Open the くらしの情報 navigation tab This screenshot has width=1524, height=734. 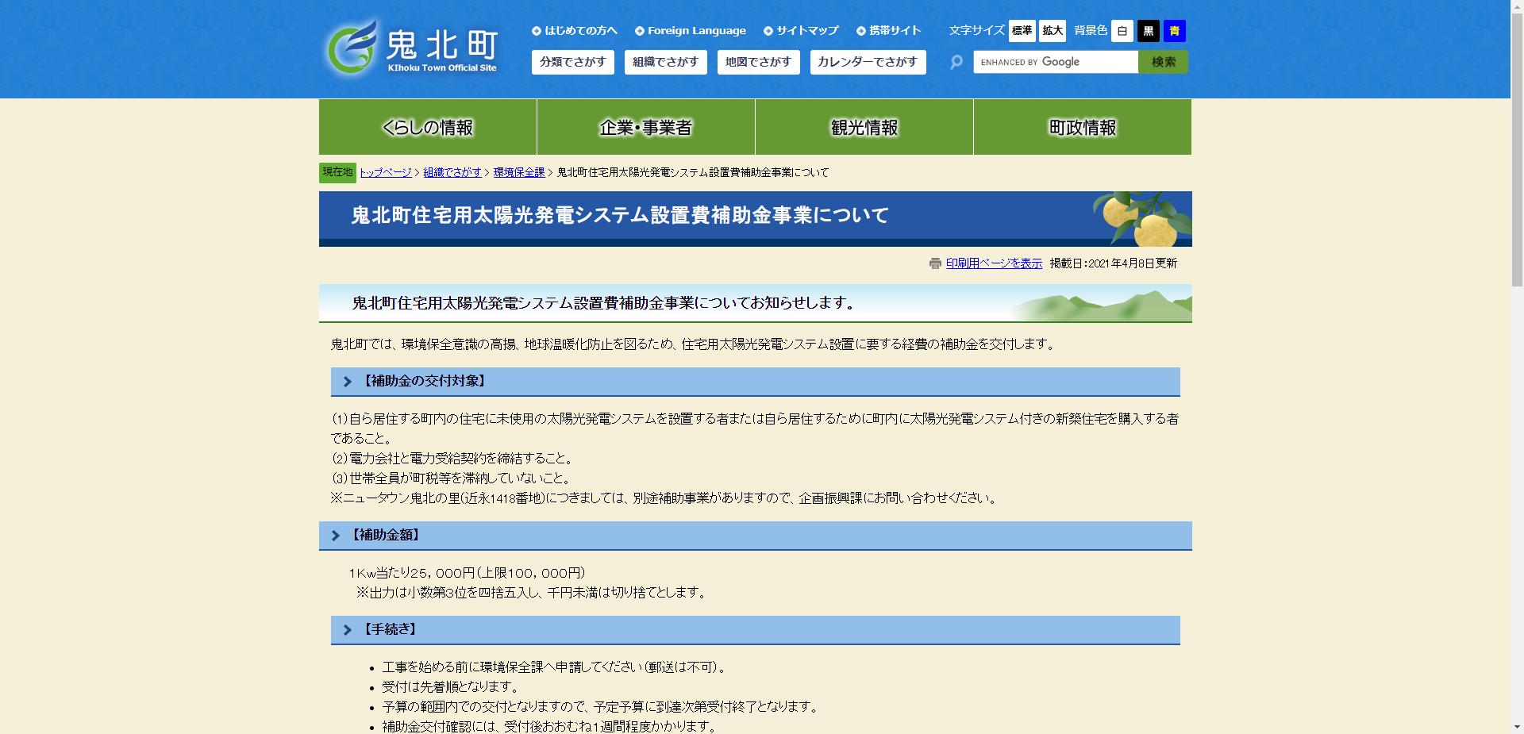pos(427,126)
